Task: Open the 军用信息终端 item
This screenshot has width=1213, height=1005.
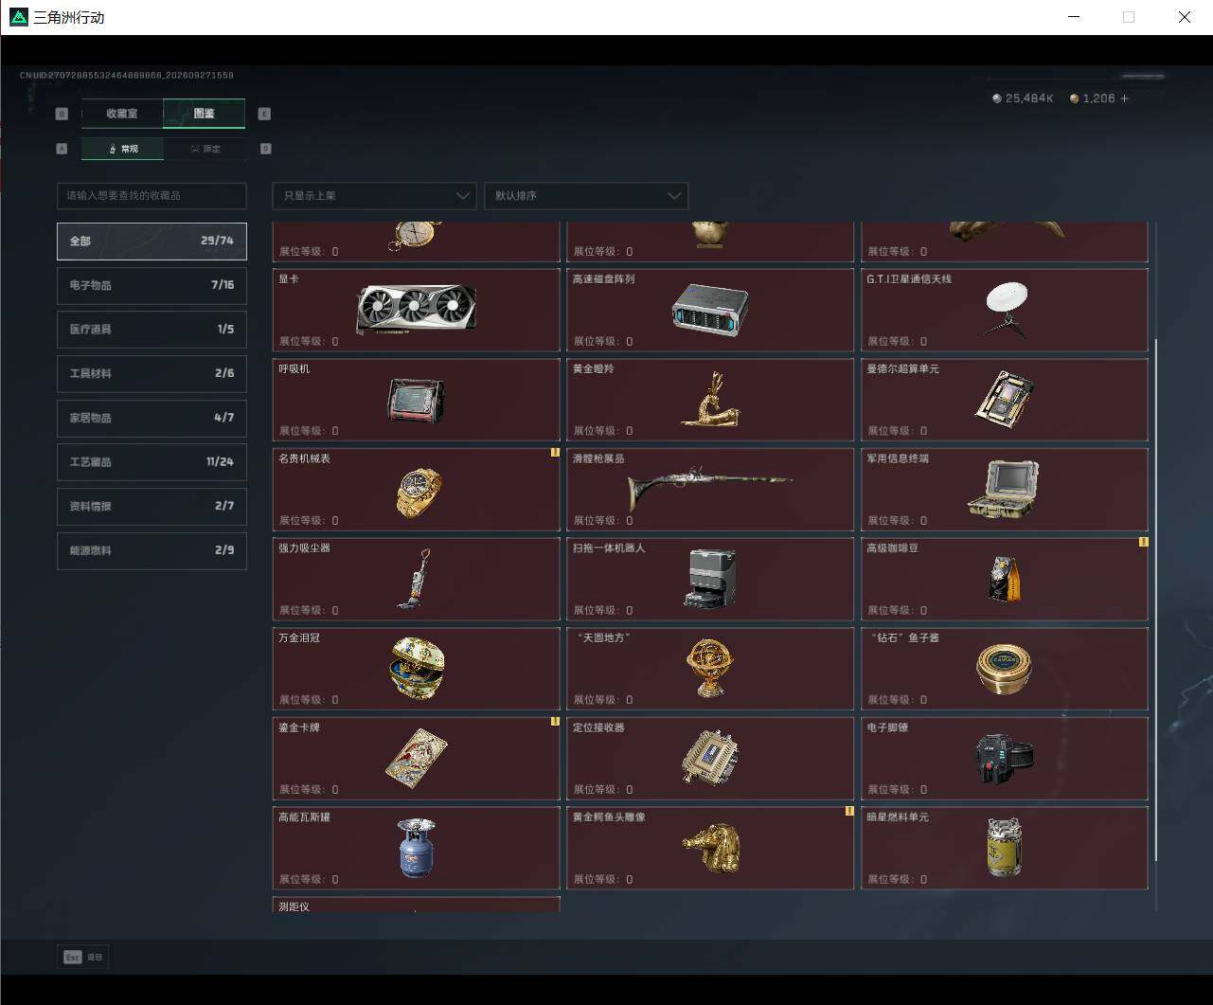Action: pos(1005,490)
